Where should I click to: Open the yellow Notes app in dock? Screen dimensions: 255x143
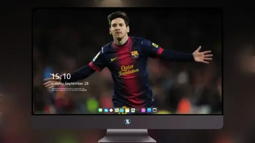pyautogui.click(x=128, y=110)
